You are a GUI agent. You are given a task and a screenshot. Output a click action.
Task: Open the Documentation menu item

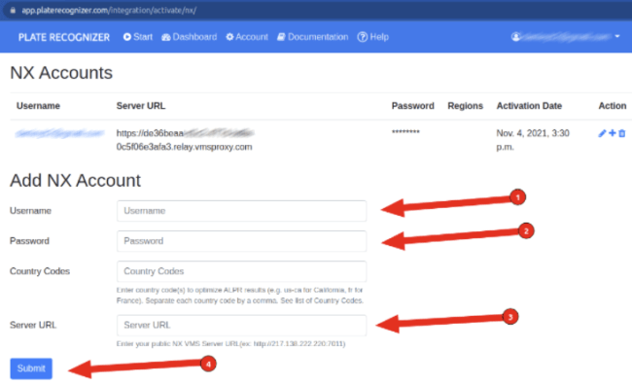click(312, 37)
